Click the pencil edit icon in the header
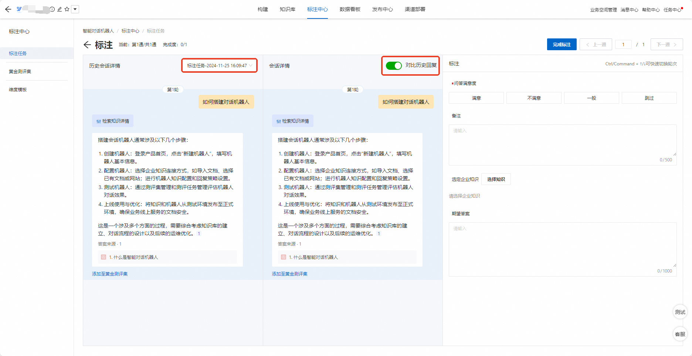The image size is (692, 356). point(60,9)
